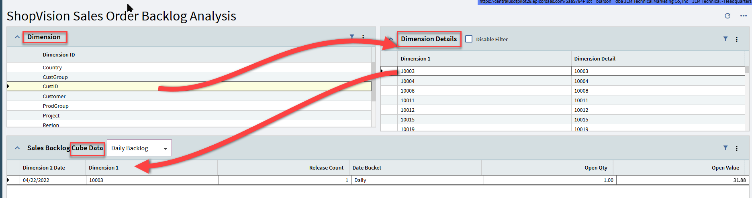Select Dimension 1 cell 10003 in Dimension Details

click(484, 71)
